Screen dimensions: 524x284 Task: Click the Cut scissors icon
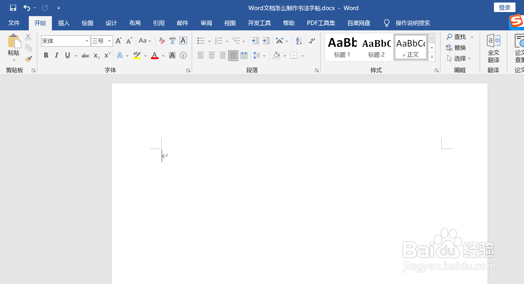pyautogui.click(x=28, y=37)
